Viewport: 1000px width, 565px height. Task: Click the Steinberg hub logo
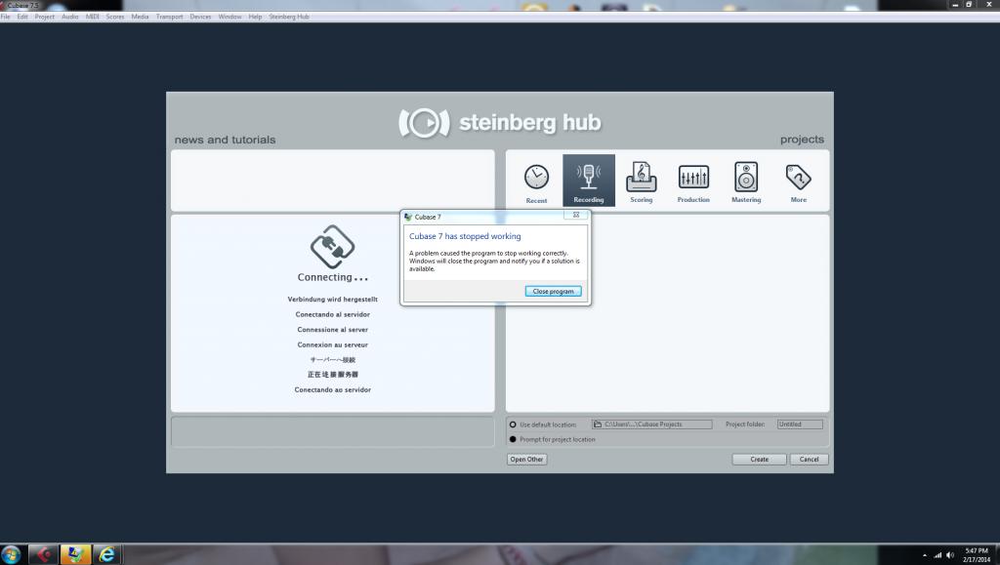pos(499,122)
